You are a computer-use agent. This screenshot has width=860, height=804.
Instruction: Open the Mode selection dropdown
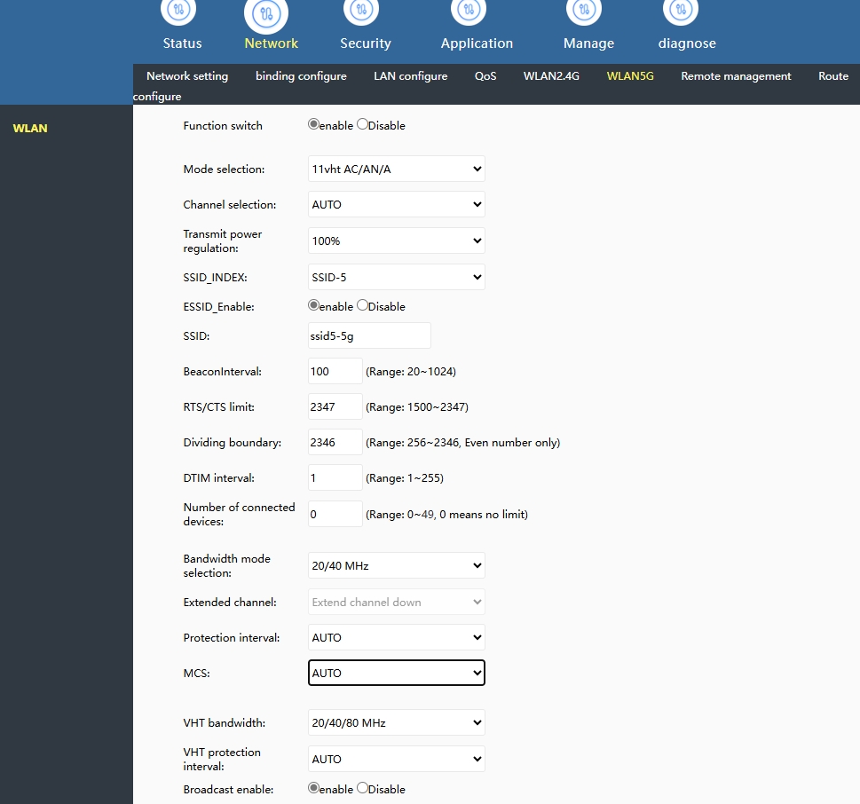click(396, 169)
